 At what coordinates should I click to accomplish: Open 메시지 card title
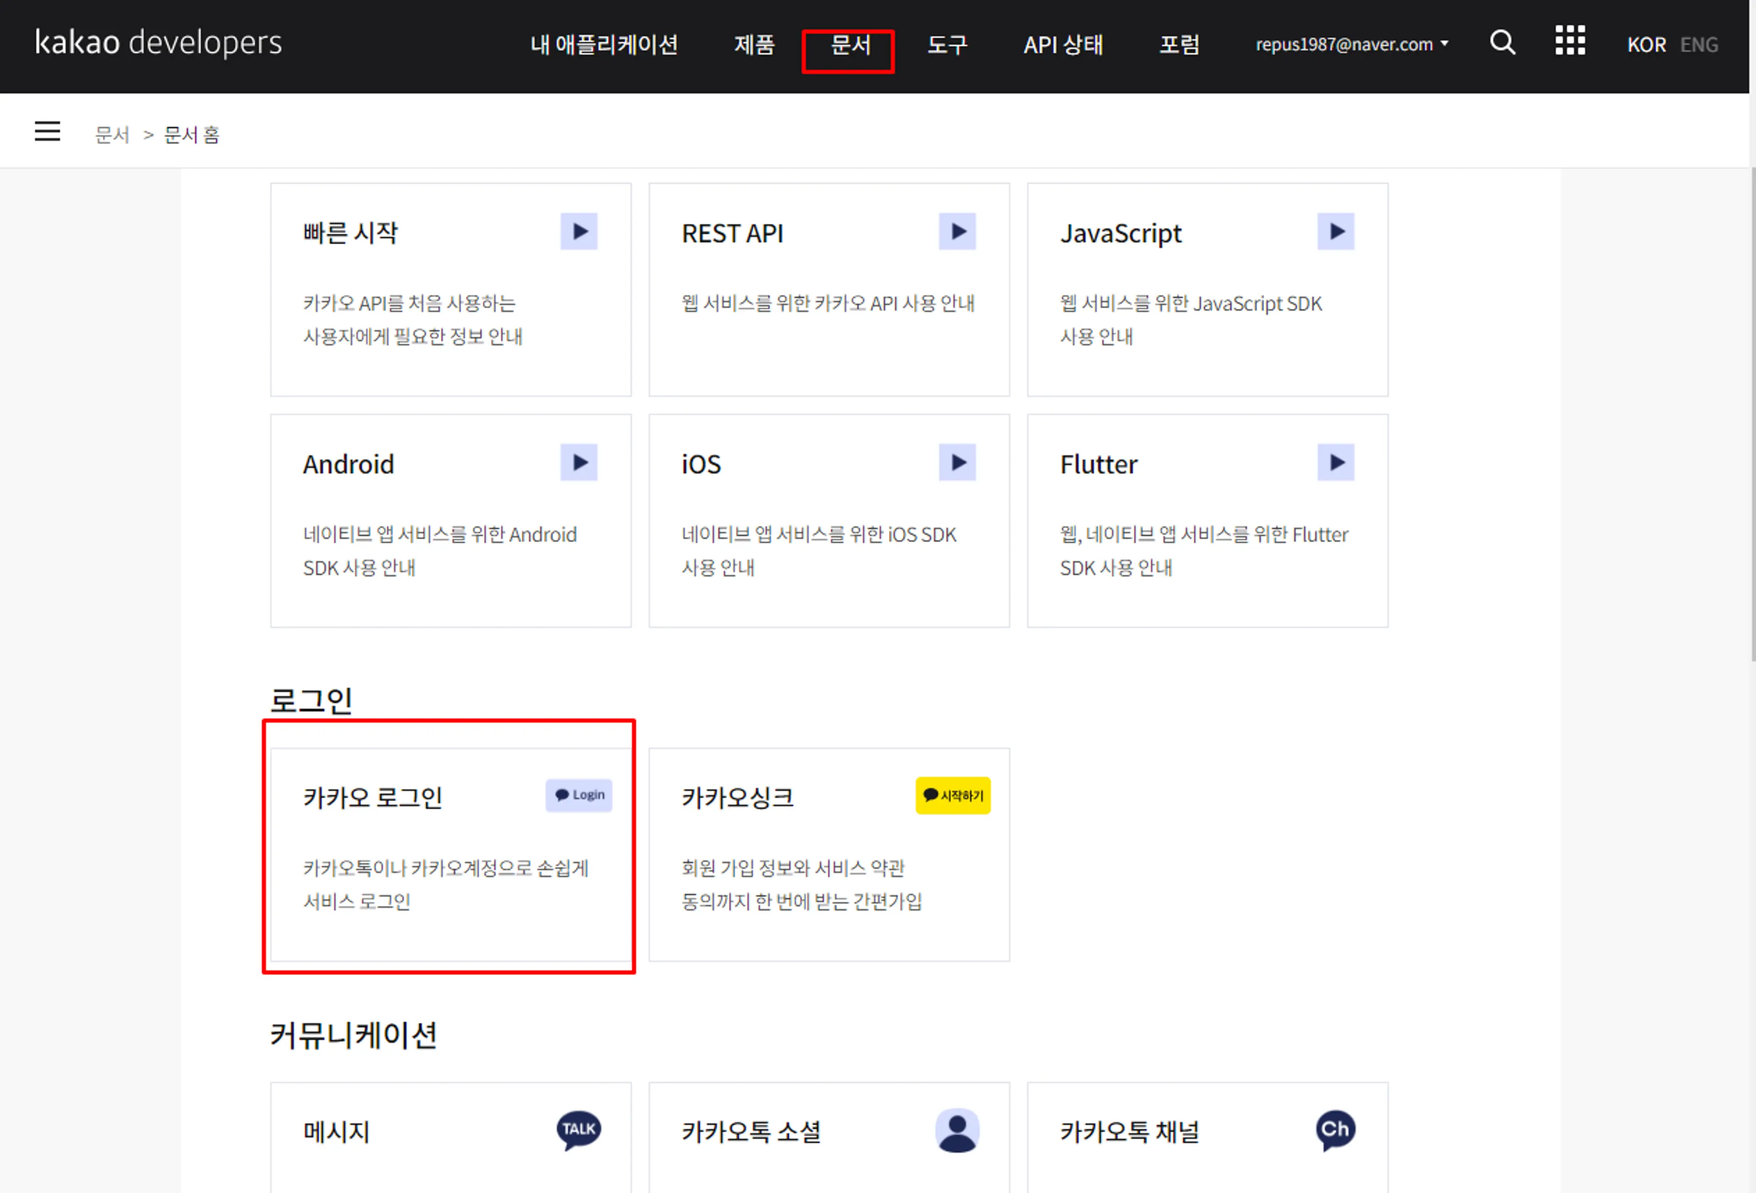pos(336,1132)
